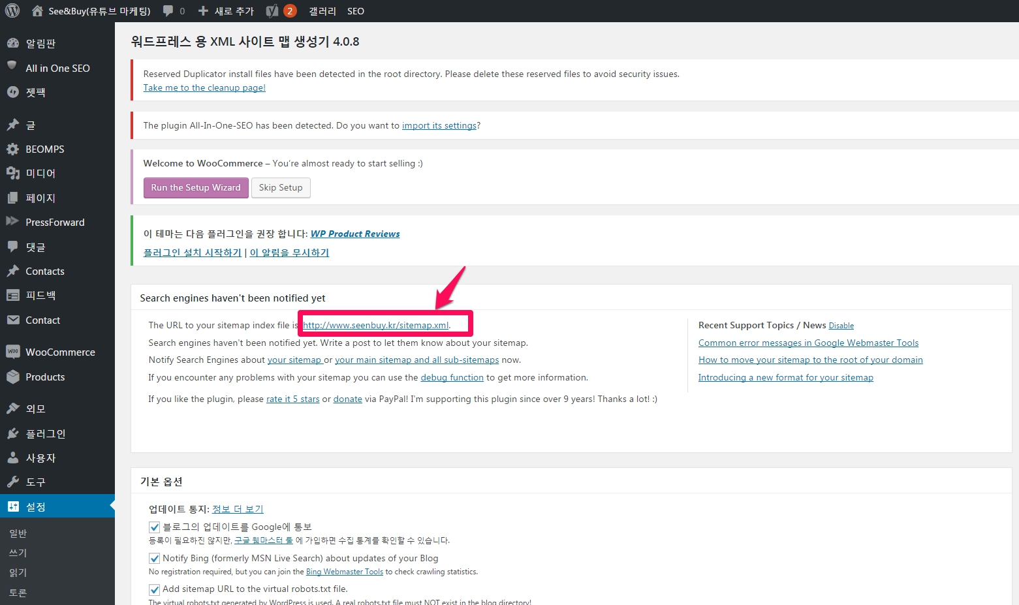Open the SEO admin bar menu

[x=356, y=11]
